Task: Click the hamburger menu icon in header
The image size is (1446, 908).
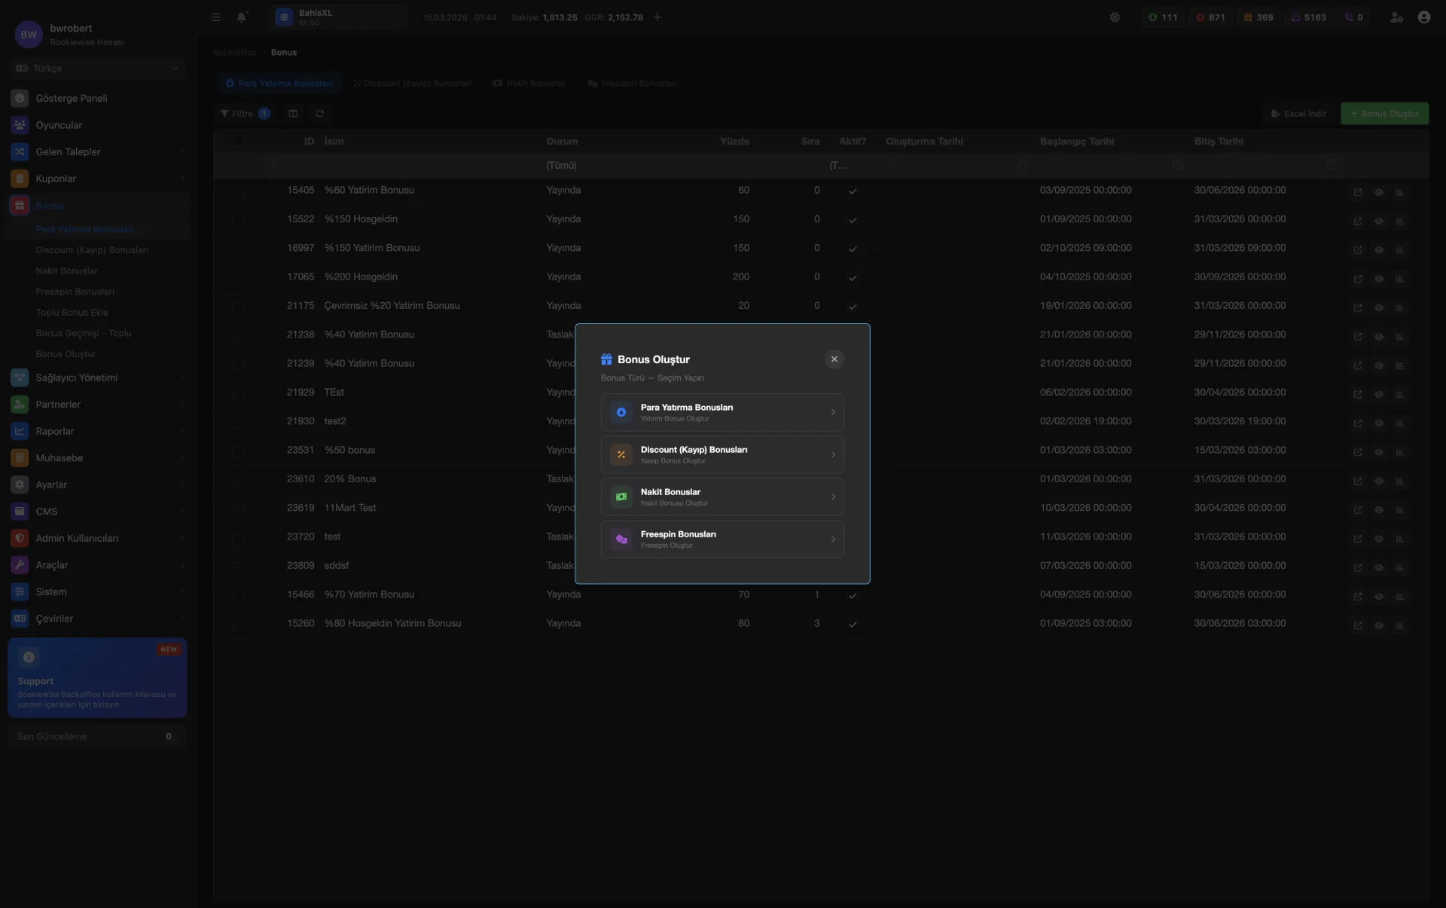Action: [x=216, y=17]
